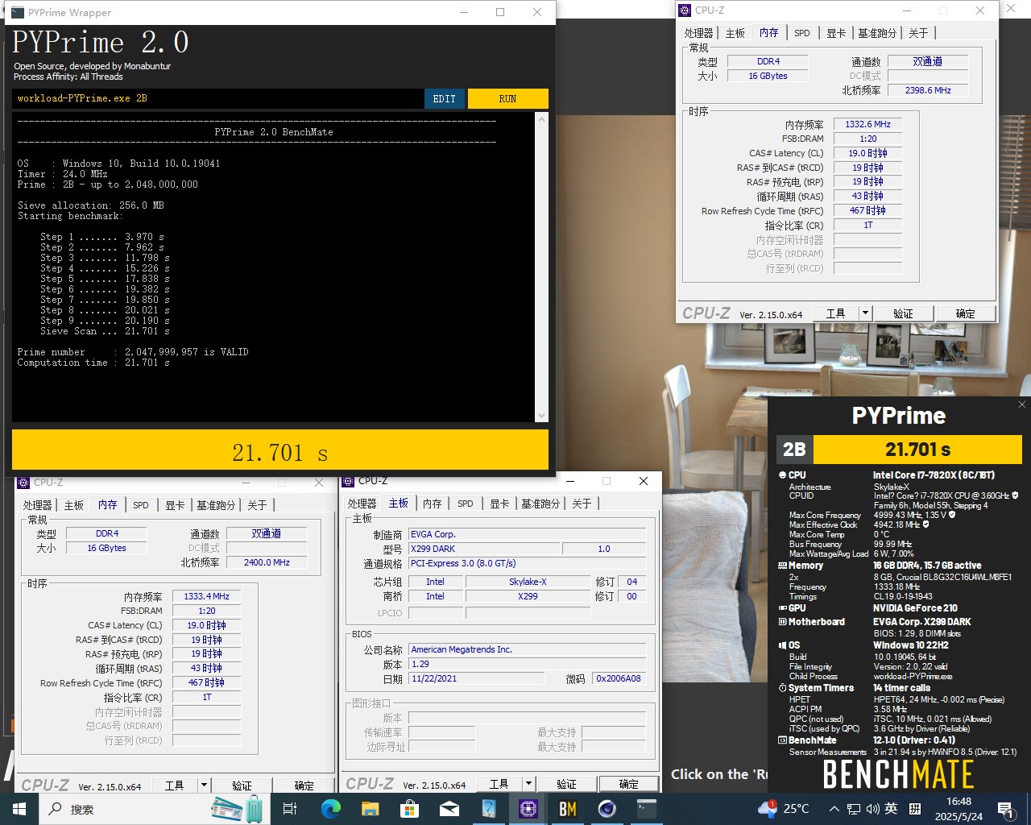Click the BenchMate version section icon
1031x825 pixels.
[782, 740]
